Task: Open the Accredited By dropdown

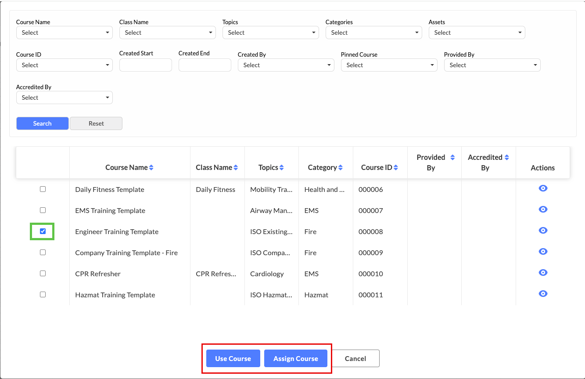Action: [x=64, y=97]
